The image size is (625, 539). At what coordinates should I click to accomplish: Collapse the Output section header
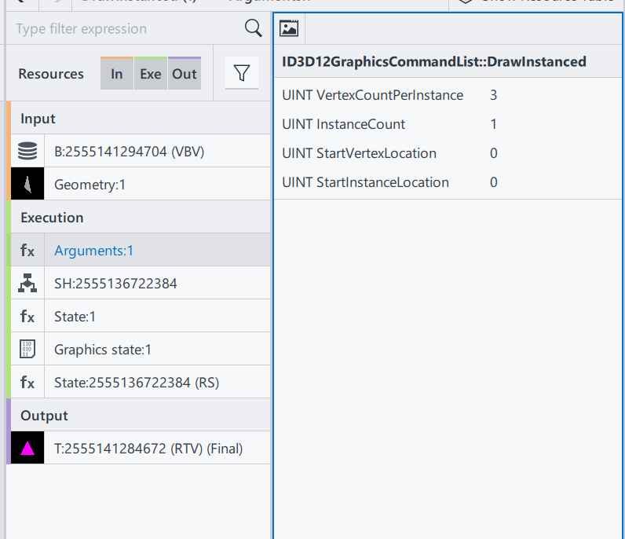point(44,416)
